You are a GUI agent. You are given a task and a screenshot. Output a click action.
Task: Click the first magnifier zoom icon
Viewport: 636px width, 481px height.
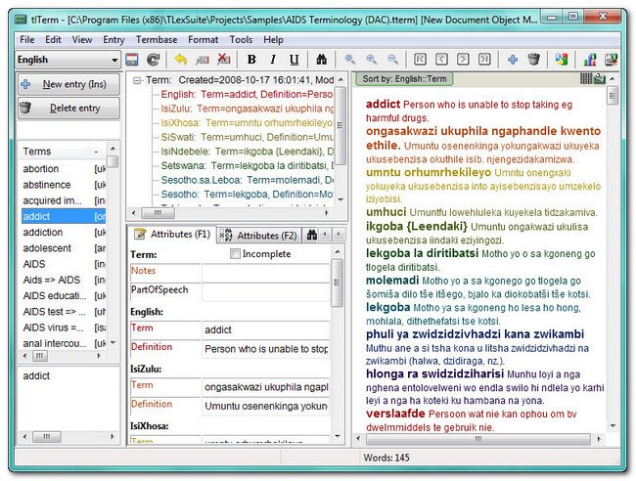350,60
